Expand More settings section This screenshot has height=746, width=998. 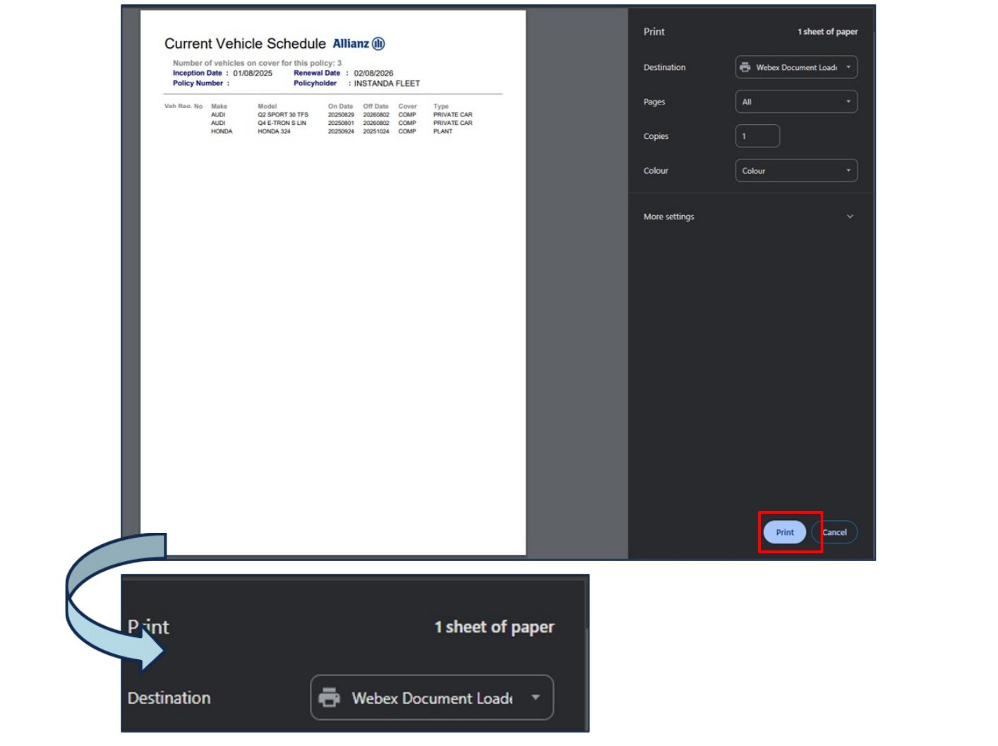pos(749,217)
